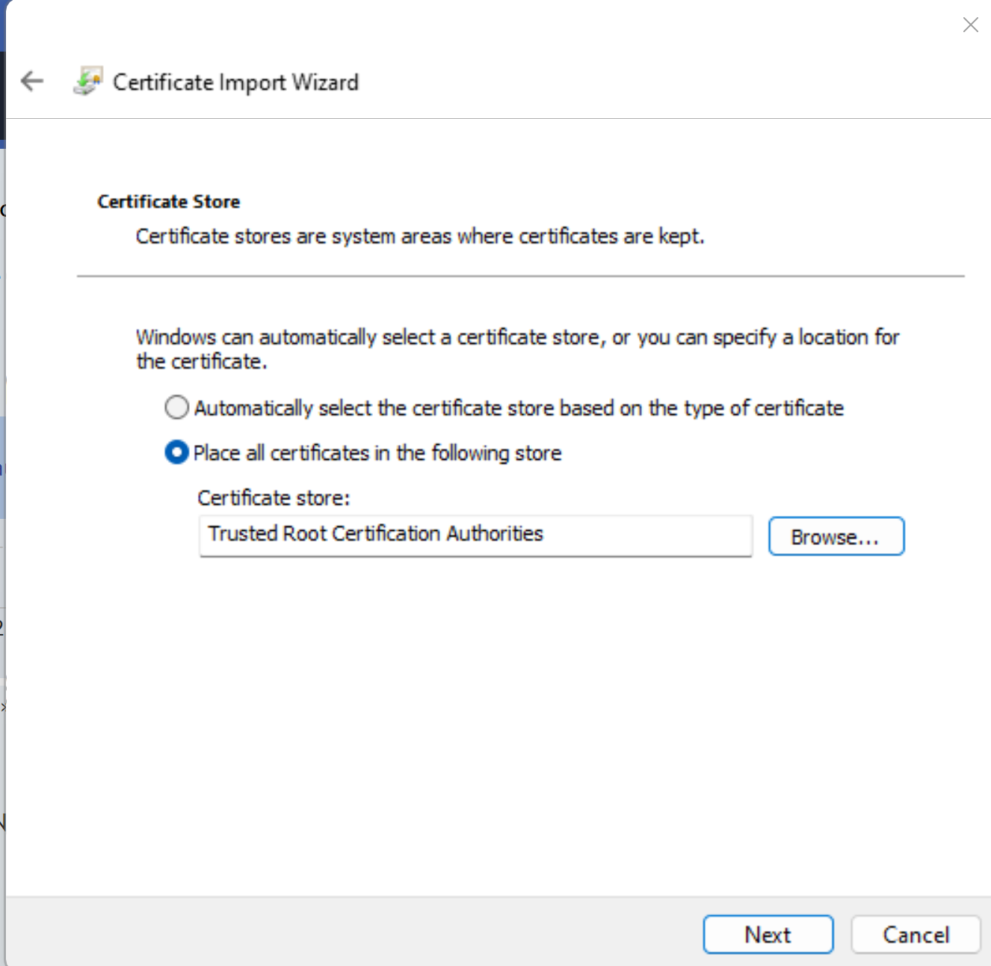Click the back arrow in the wizard header
The height and width of the screenshot is (966, 991).
click(32, 81)
